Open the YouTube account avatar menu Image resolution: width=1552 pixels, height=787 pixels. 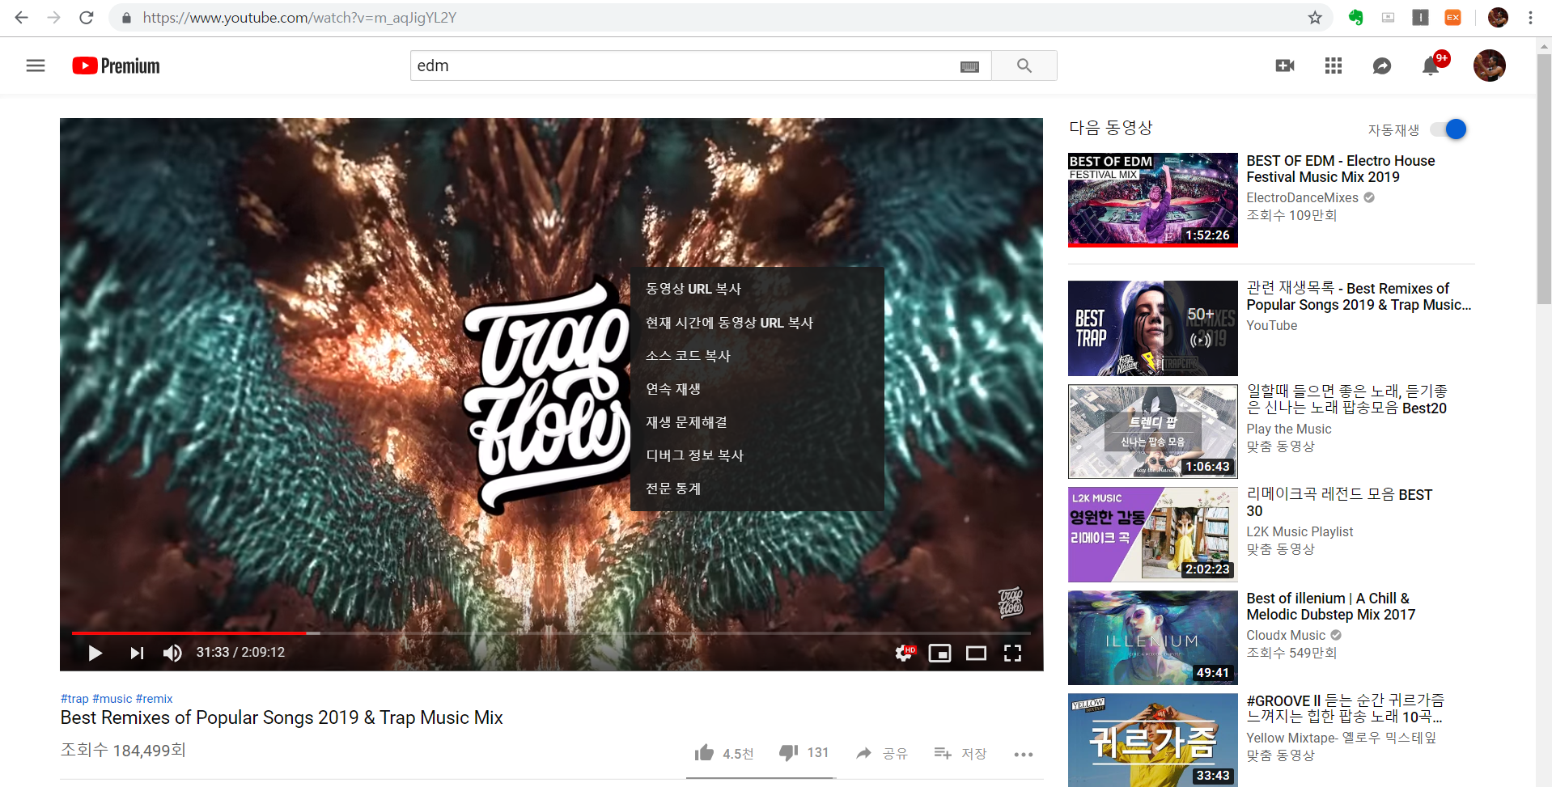(1490, 66)
